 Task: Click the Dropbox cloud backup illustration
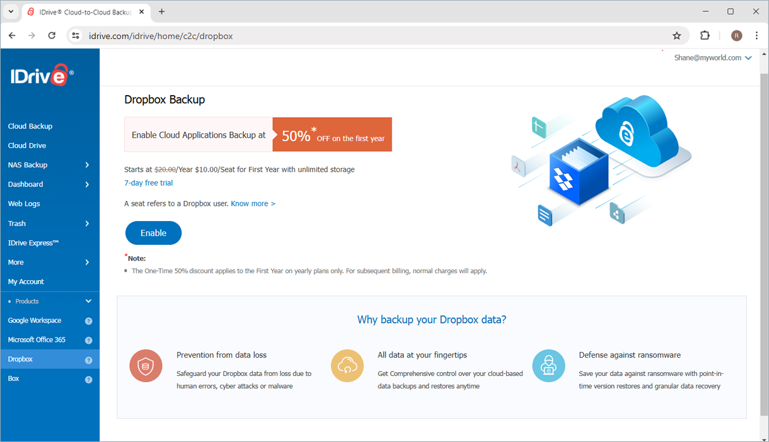coord(601,160)
